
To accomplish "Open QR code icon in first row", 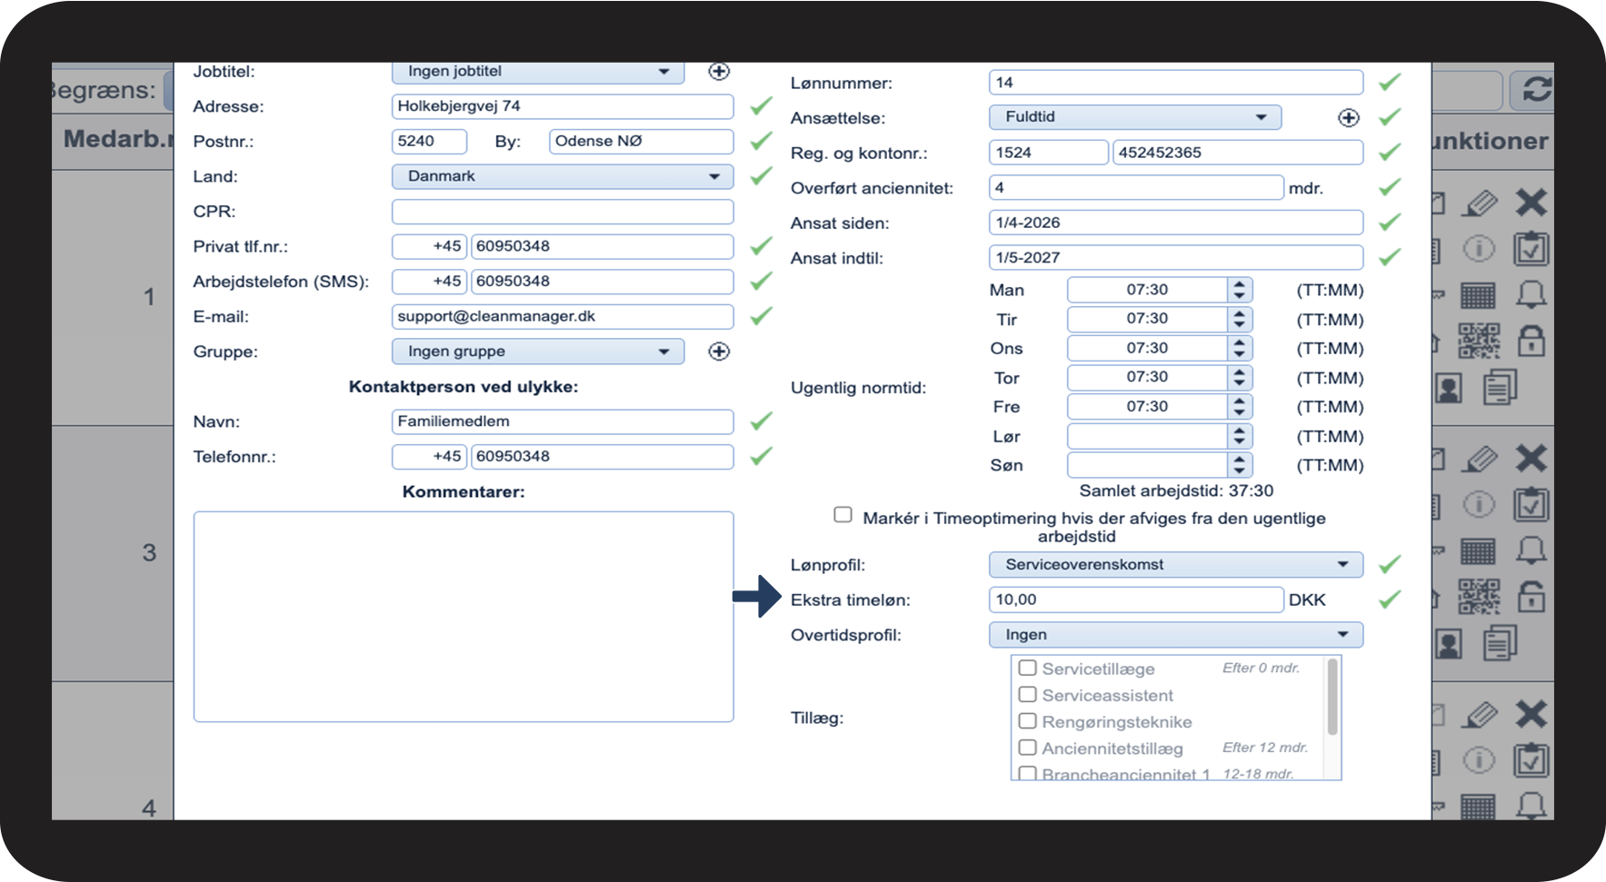I will coord(1480,342).
